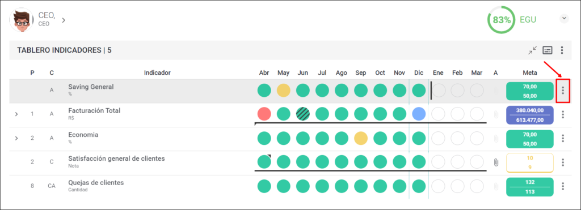Select the yellow May status of Saving General
This screenshot has height=210, width=581.
tap(284, 91)
